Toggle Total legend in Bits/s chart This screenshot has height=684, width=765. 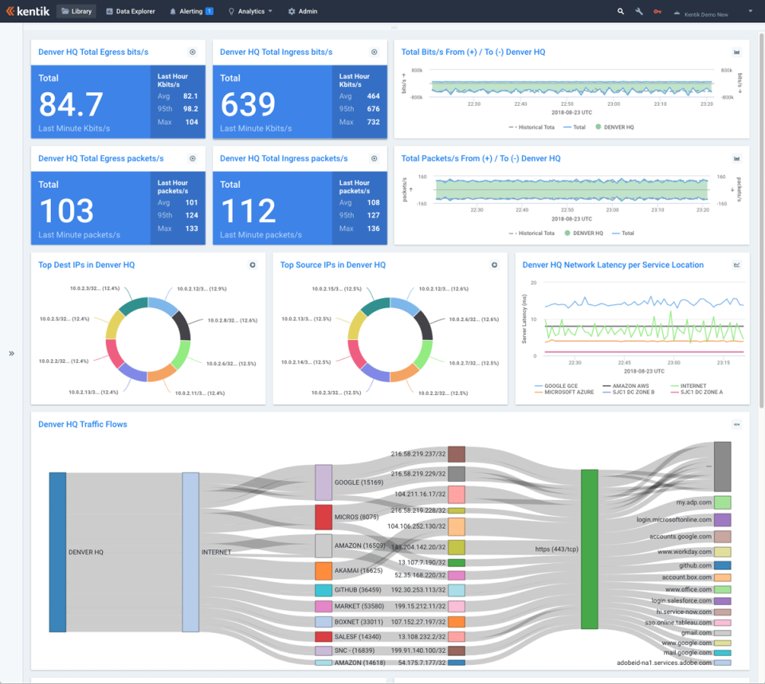(x=575, y=127)
